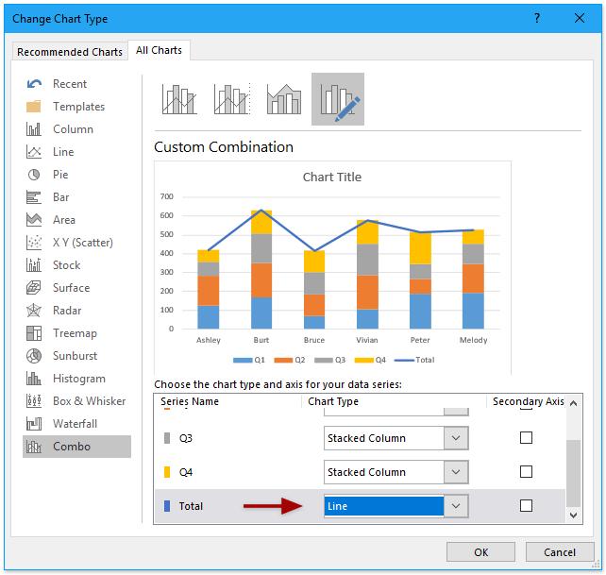
Task: Click the Q4 yellow color swatch
Action: (167, 472)
